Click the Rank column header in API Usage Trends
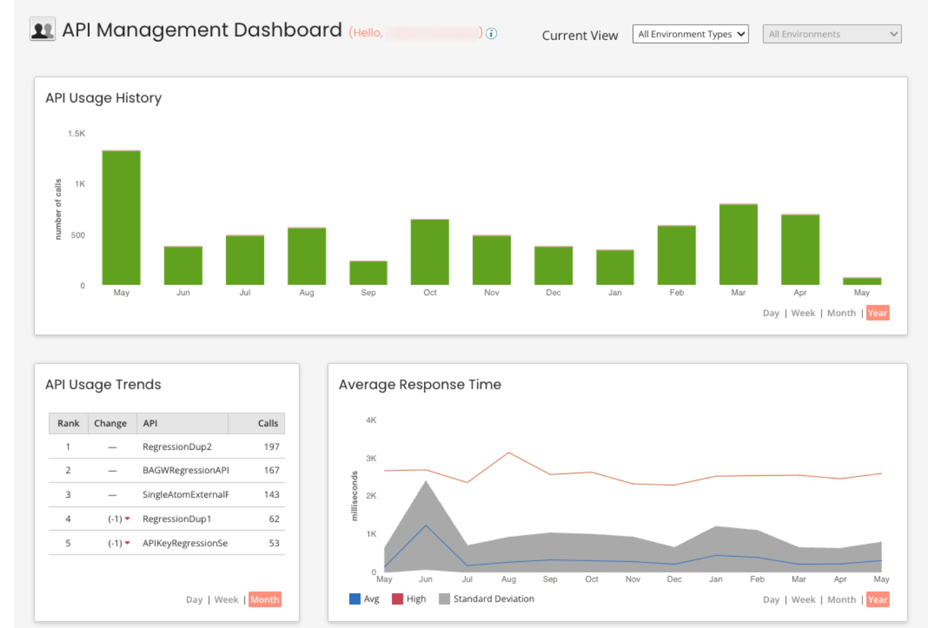Viewport: 942px width, 628px height. [68, 423]
